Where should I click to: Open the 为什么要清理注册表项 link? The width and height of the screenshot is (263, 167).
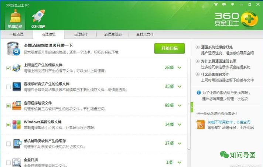click(219, 61)
